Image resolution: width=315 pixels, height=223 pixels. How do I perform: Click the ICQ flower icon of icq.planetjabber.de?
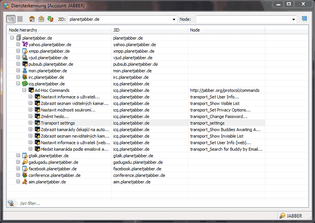tap(25, 83)
